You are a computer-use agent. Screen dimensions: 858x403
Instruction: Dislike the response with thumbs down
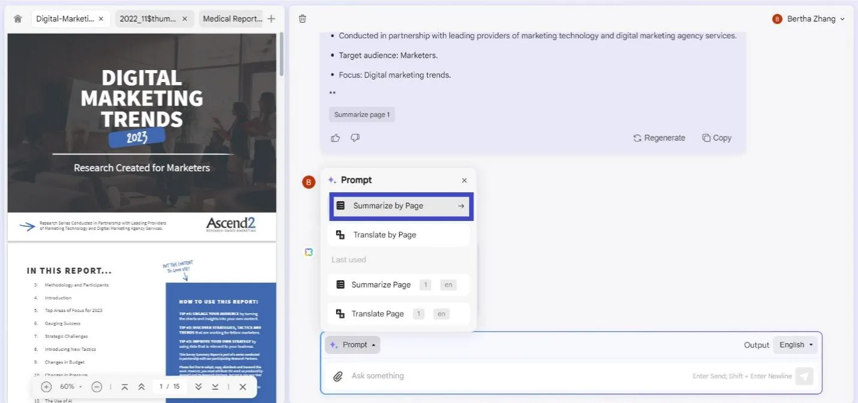355,138
